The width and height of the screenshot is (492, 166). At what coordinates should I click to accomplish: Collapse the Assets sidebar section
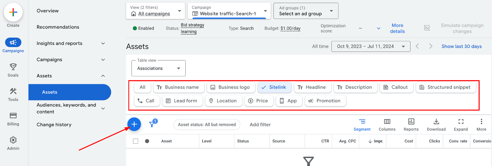pyautogui.click(x=103, y=76)
